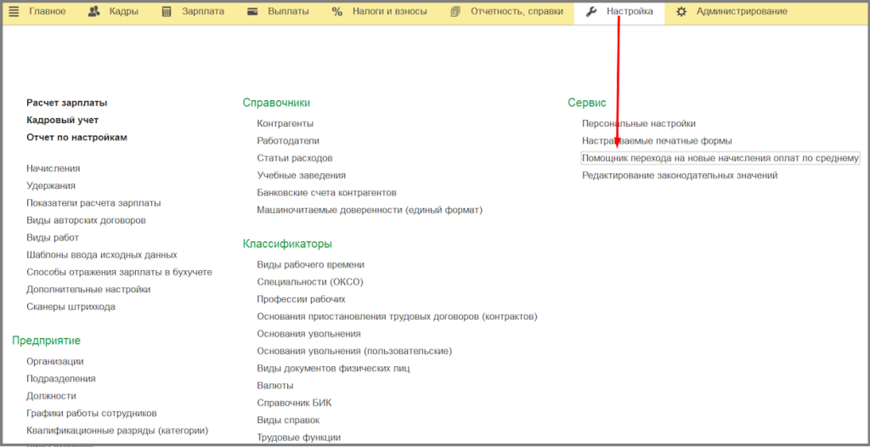Click the percent icon for Налоги и взносы
870x447 pixels.
point(336,11)
